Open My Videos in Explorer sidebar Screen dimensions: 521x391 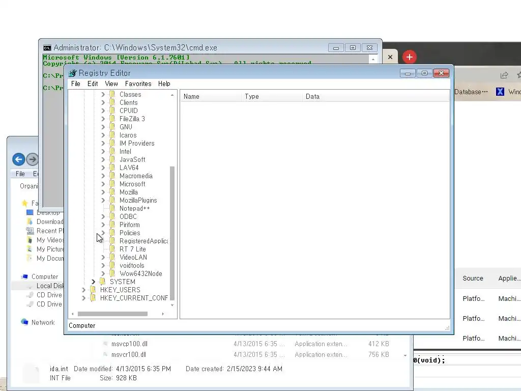coord(50,240)
